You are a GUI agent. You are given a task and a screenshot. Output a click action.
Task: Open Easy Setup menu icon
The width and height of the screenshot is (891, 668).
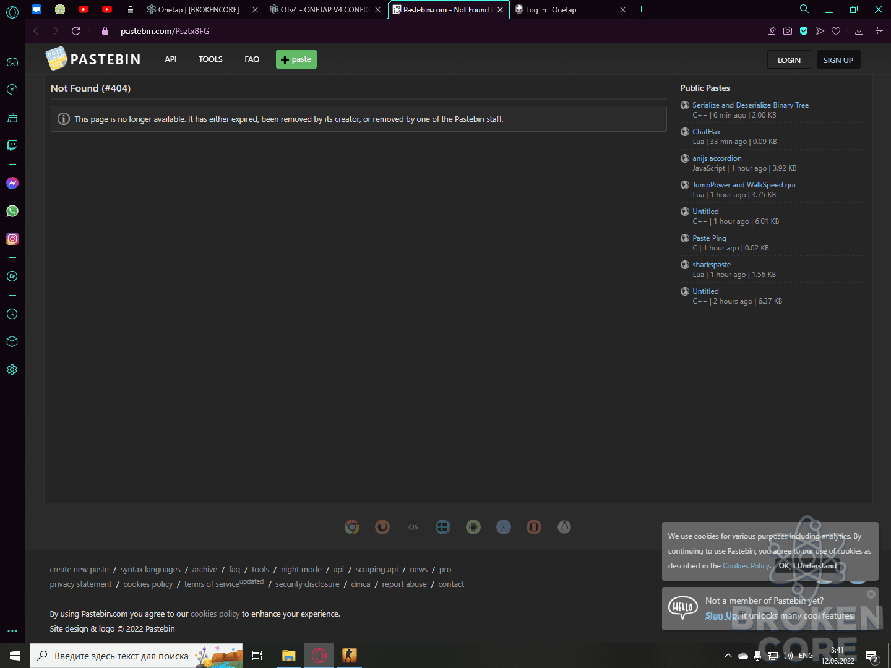[879, 31]
